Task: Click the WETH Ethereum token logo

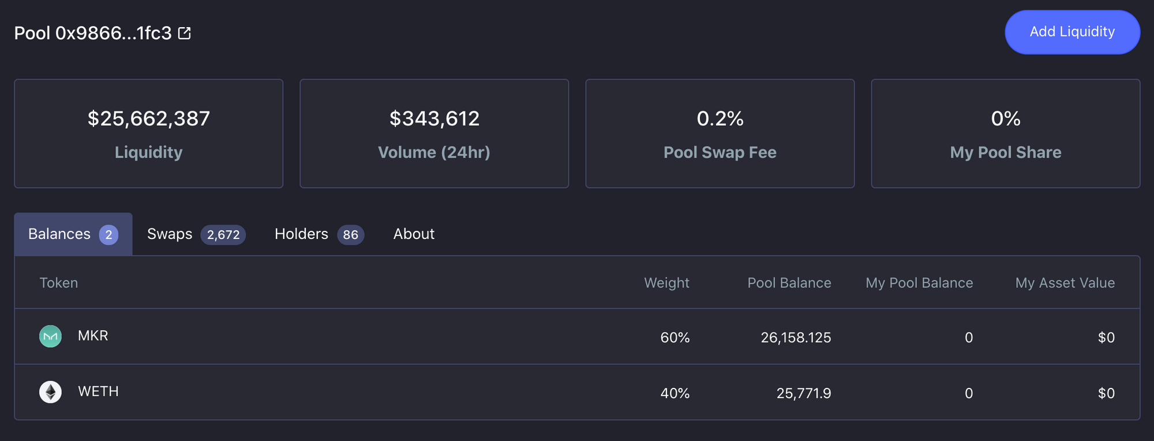Action: pos(50,392)
